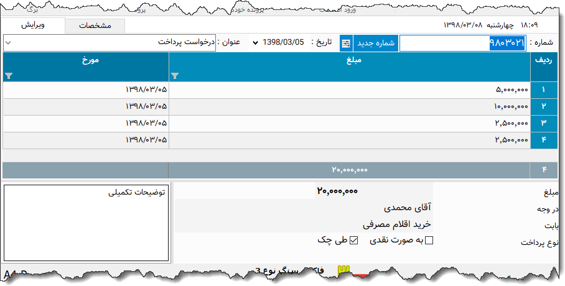
Task: Click the date cell in row ۴
Action: [x=86, y=140]
